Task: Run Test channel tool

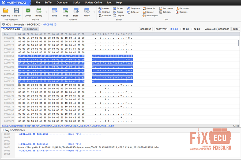Action: [x=166, y=8]
